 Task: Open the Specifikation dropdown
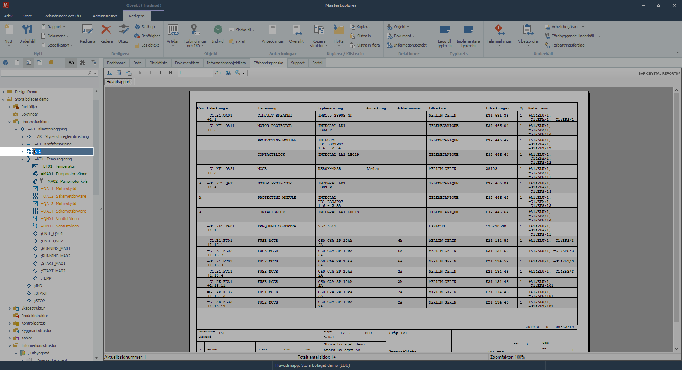click(x=57, y=45)
